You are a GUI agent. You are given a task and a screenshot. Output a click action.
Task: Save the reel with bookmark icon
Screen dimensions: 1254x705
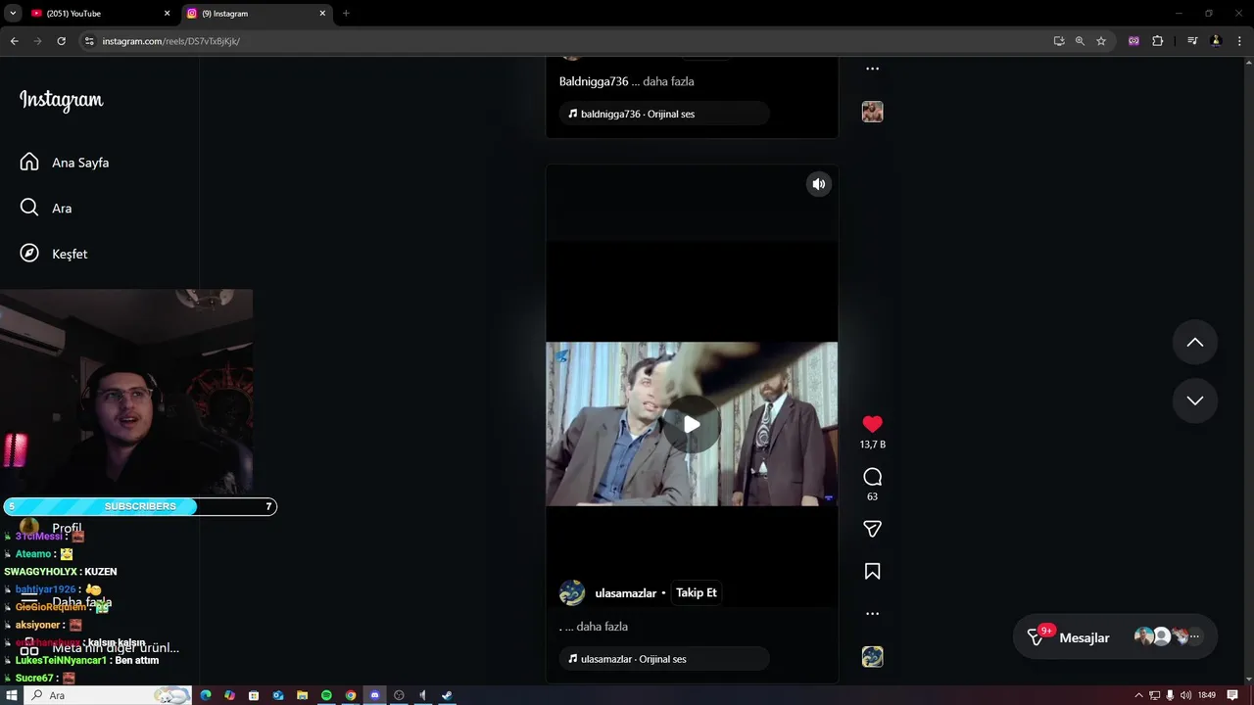pos(872,572)
